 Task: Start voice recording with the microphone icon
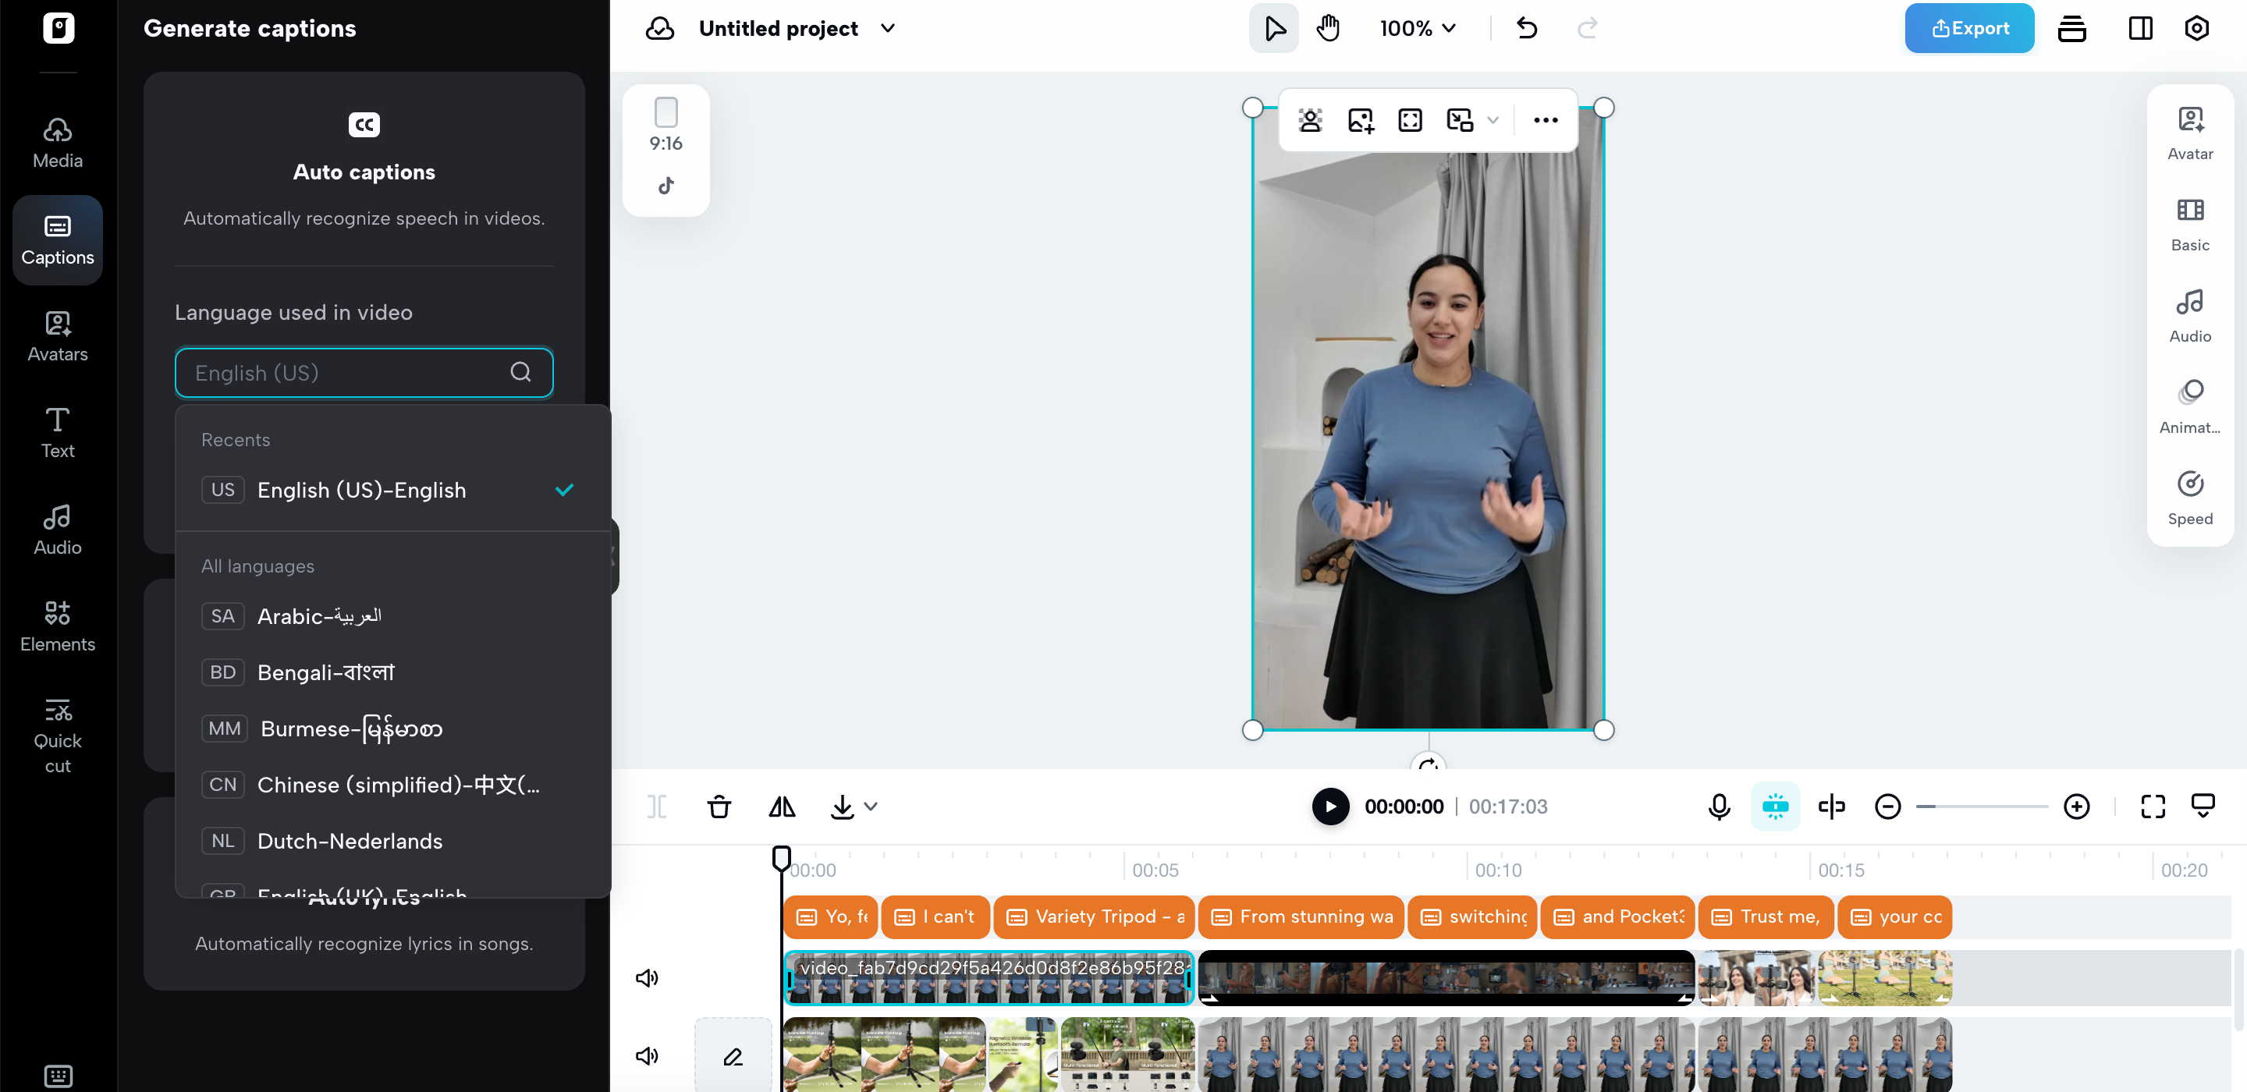[x=1718, y=807]
